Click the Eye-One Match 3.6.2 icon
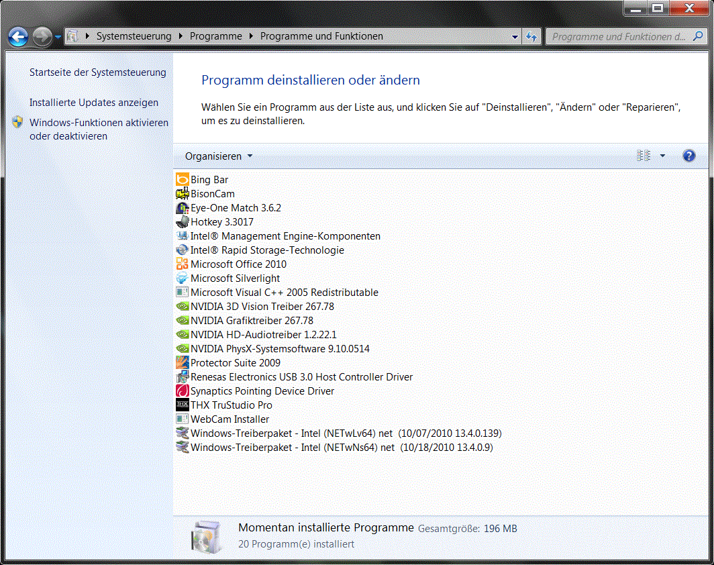The height and width of the screenshot is (565, 714). (182, 207)
